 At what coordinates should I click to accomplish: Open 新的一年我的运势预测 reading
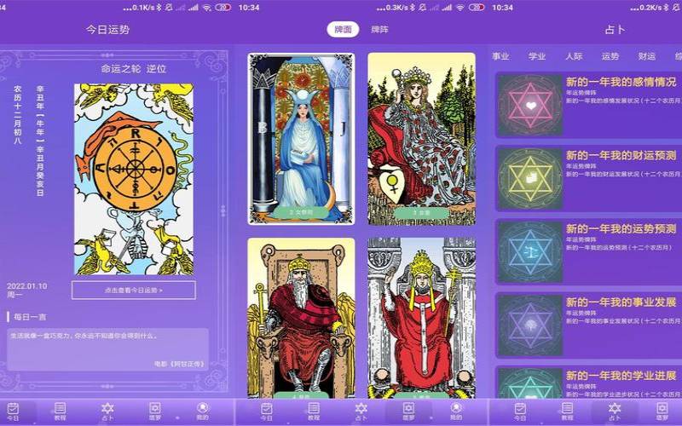(621, 228)
